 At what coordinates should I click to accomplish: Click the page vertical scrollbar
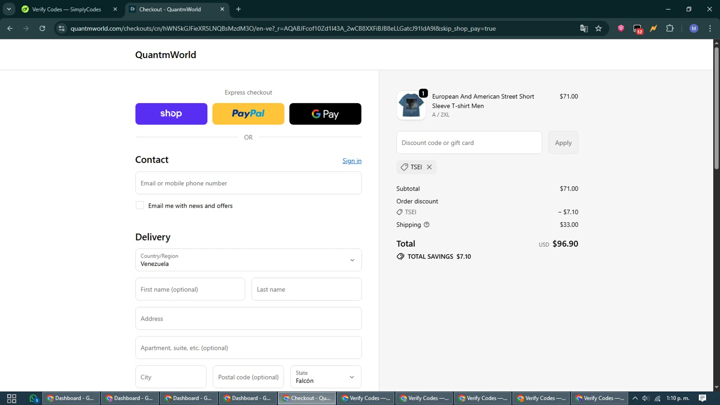coord(716,108)
